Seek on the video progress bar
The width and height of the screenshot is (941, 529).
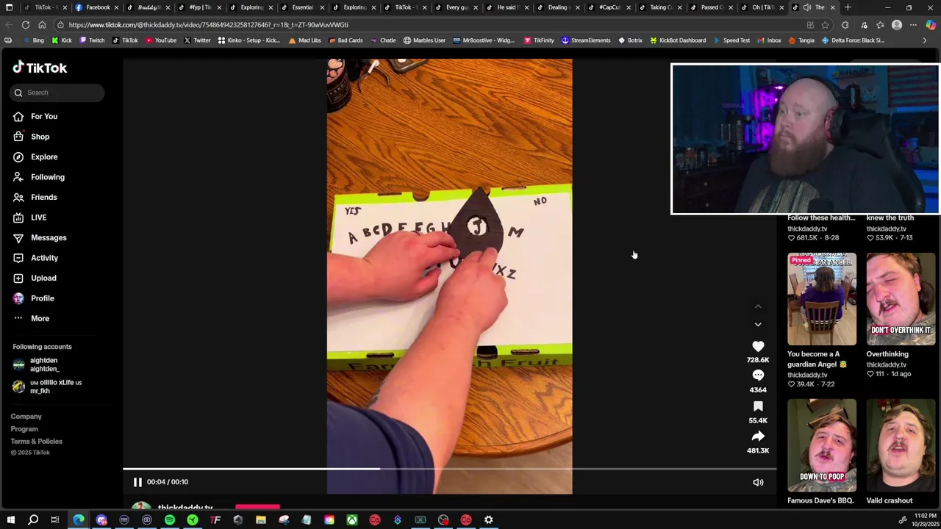coord(449,469)
